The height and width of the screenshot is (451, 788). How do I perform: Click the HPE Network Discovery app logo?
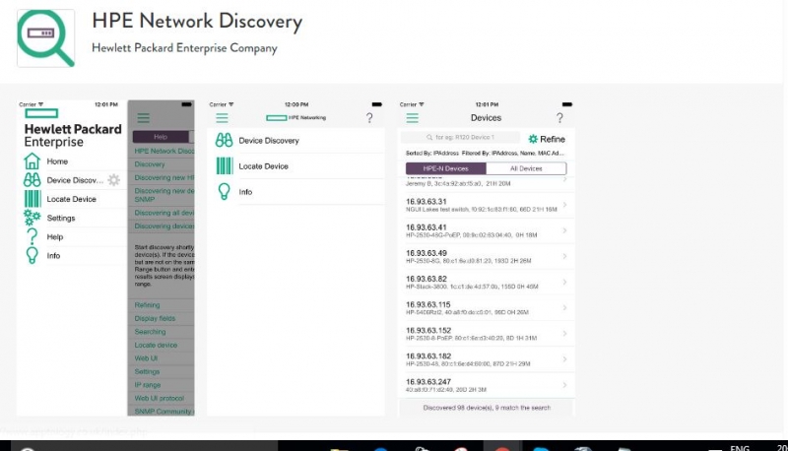[x=45, y=38]
